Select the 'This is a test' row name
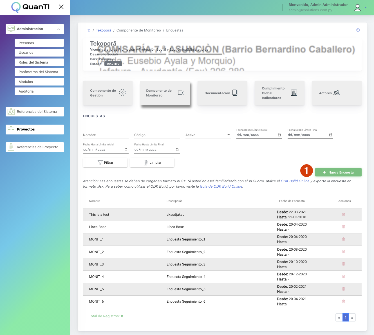The width and height of the screenshot is (374, 335). (99, 215)
